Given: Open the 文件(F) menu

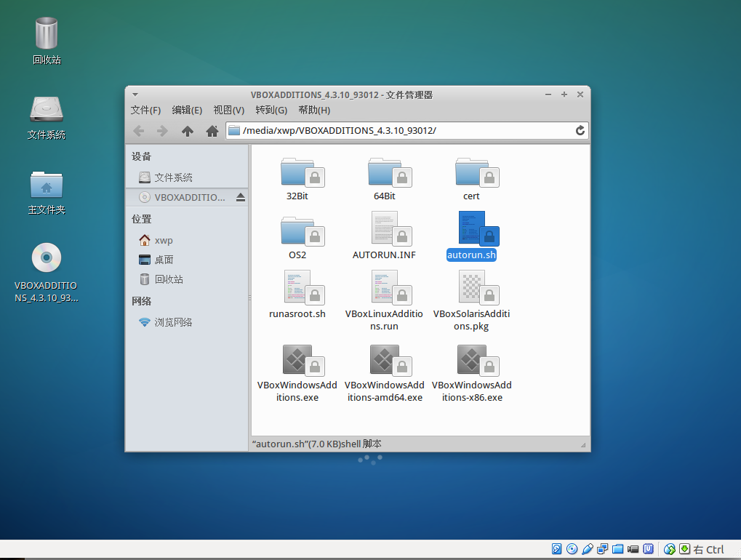Looking at the screenshot, I should [145, 110].
